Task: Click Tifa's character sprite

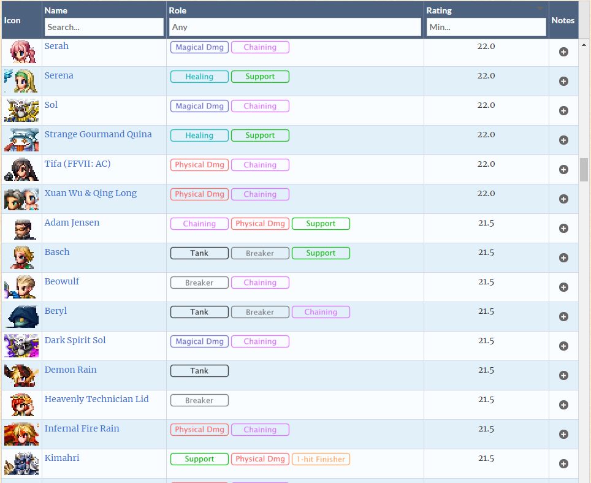Action: 21,169
